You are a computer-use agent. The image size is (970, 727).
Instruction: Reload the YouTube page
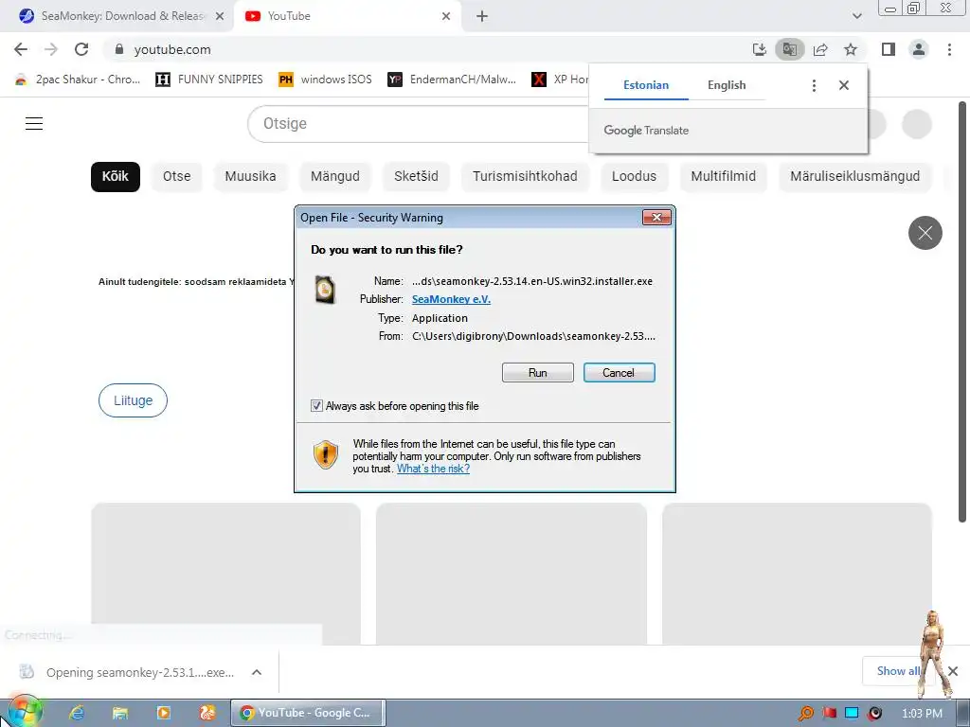[81, 49]
